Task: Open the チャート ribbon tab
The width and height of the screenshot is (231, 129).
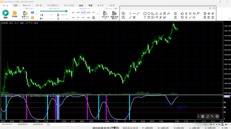Action: (27, 5)
